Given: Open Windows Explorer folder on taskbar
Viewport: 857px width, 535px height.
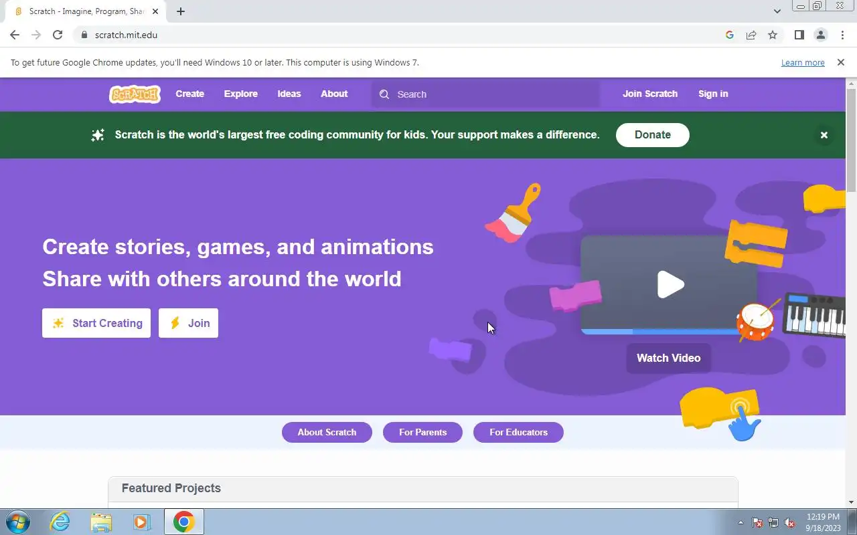Looking at the screenshot, I should [101, 522].
